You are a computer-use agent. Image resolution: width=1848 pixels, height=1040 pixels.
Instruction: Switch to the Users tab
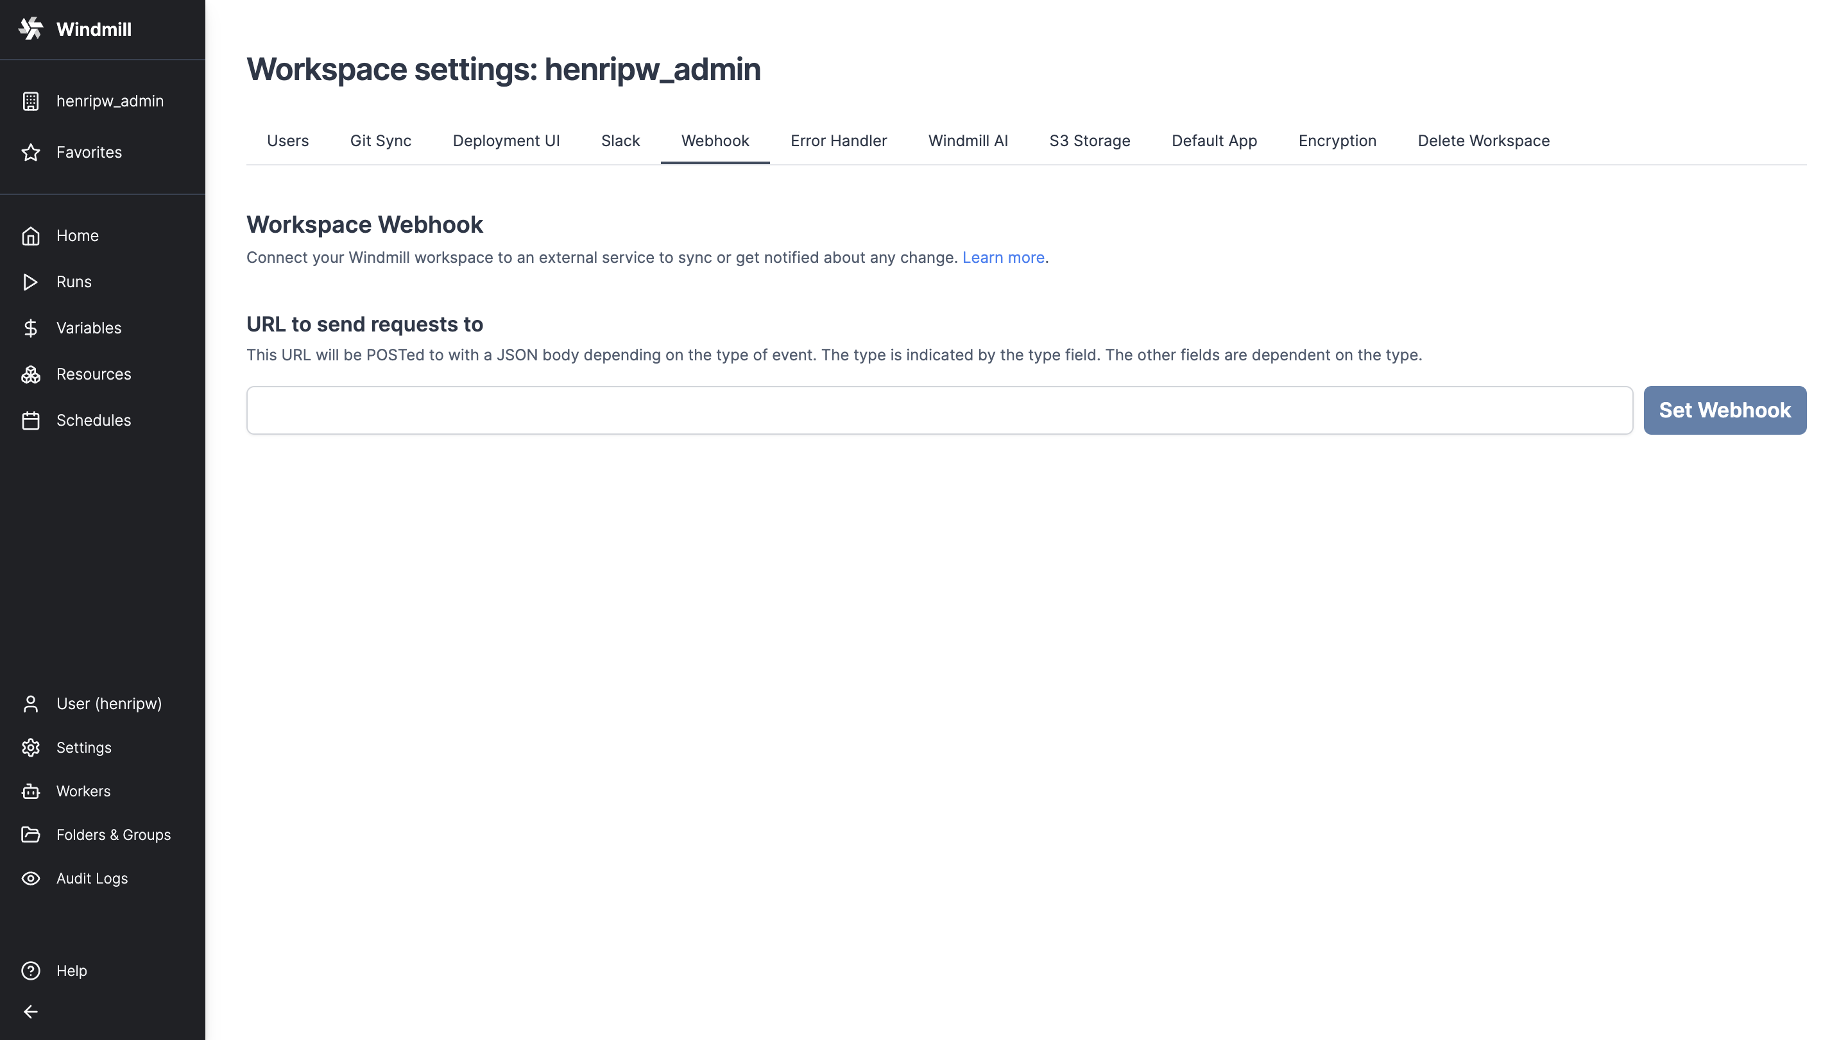tap(287, 140)
